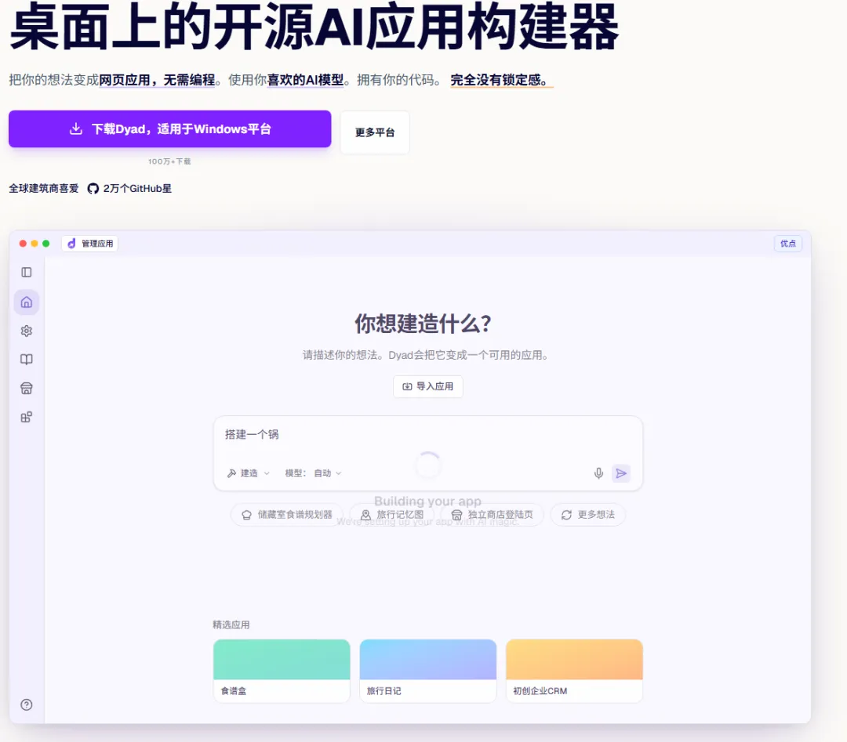Open the book library icon in sidebar
847x742 pixels.
point(27,360)
